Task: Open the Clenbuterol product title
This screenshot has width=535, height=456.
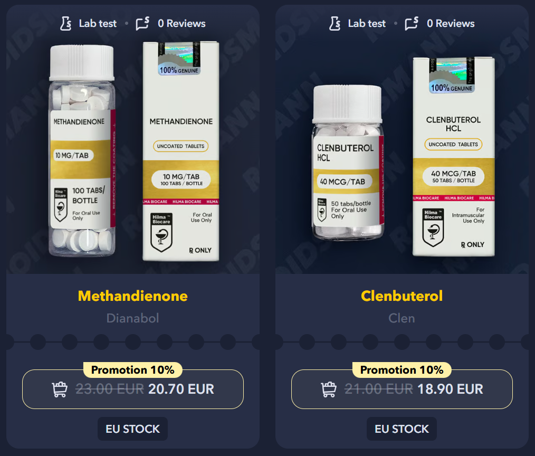Action: [402, 296]
